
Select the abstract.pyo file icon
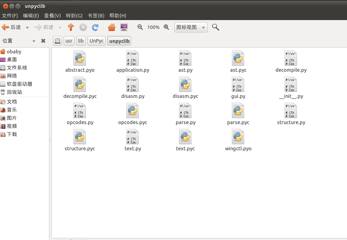point(80,58)
